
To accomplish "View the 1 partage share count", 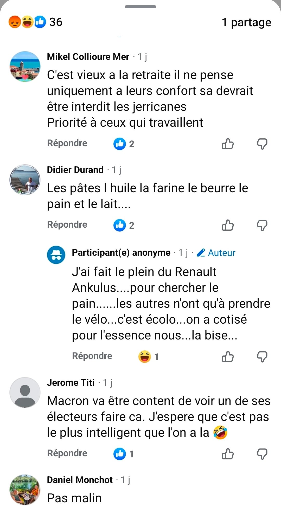I will 246,22.
